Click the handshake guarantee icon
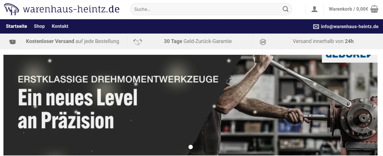This screenshot has height=156, width=383. pyautogui.click(x=138, y=42)
